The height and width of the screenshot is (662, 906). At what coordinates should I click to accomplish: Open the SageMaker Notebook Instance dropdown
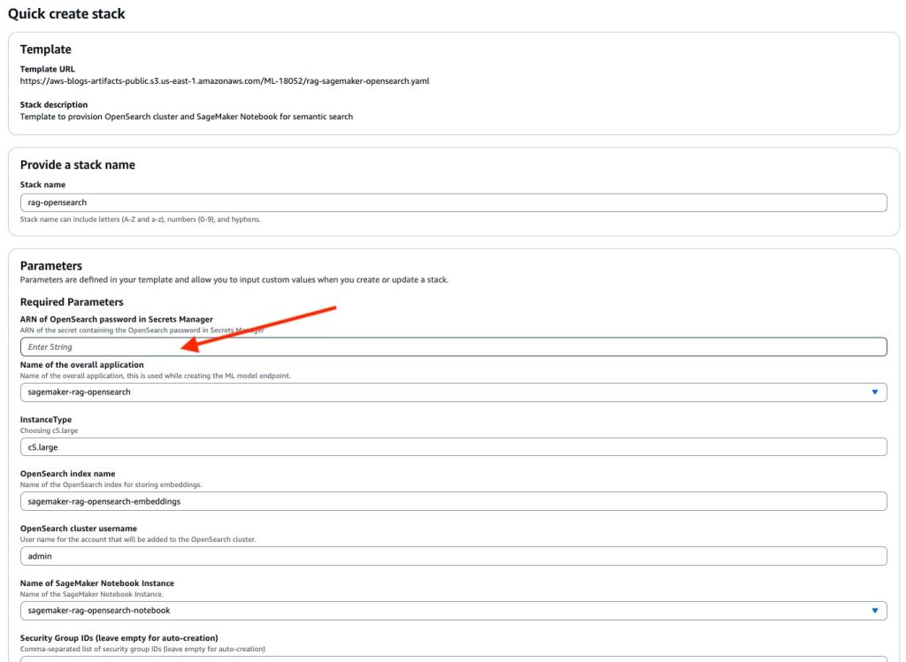(454, 611)
